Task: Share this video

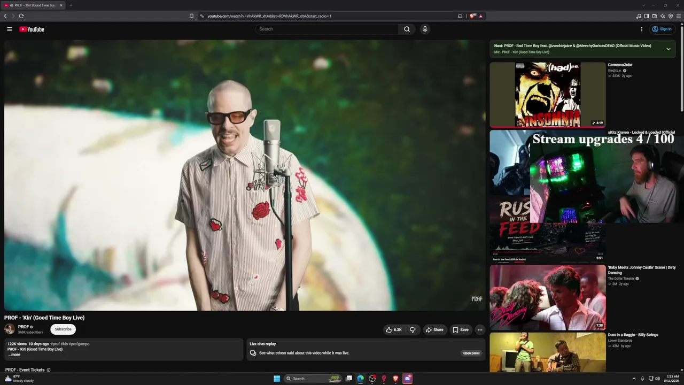Action: coord(434,330)
